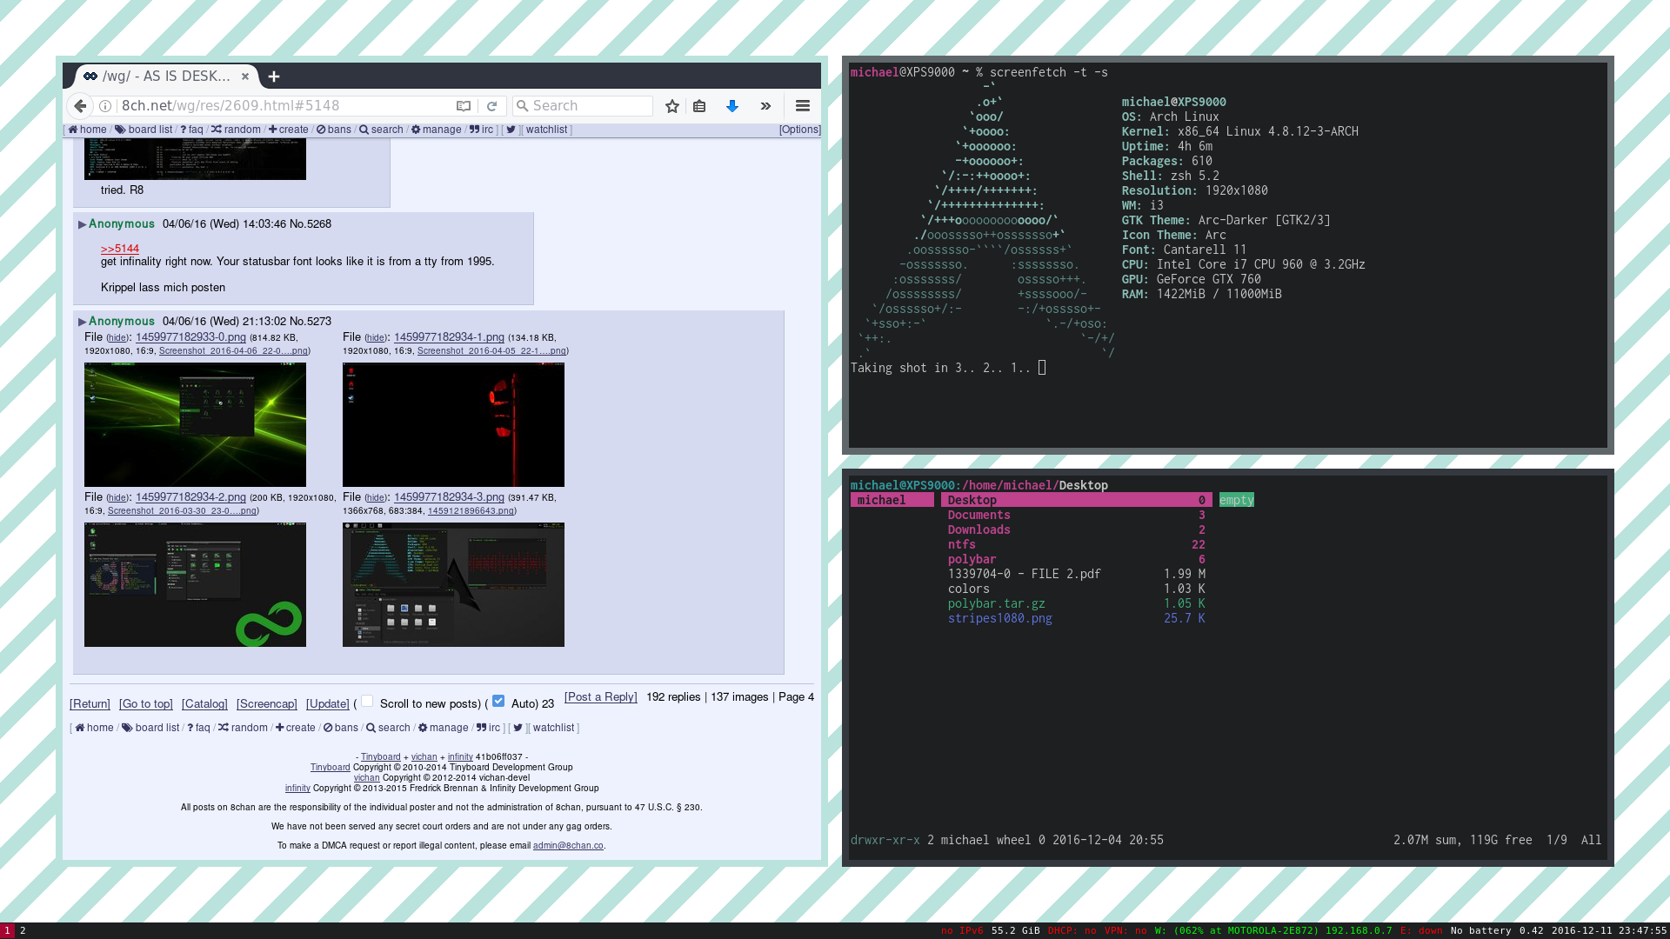Click the admin@8chan.co email link

pyautogui.click(x=568, y=845)
